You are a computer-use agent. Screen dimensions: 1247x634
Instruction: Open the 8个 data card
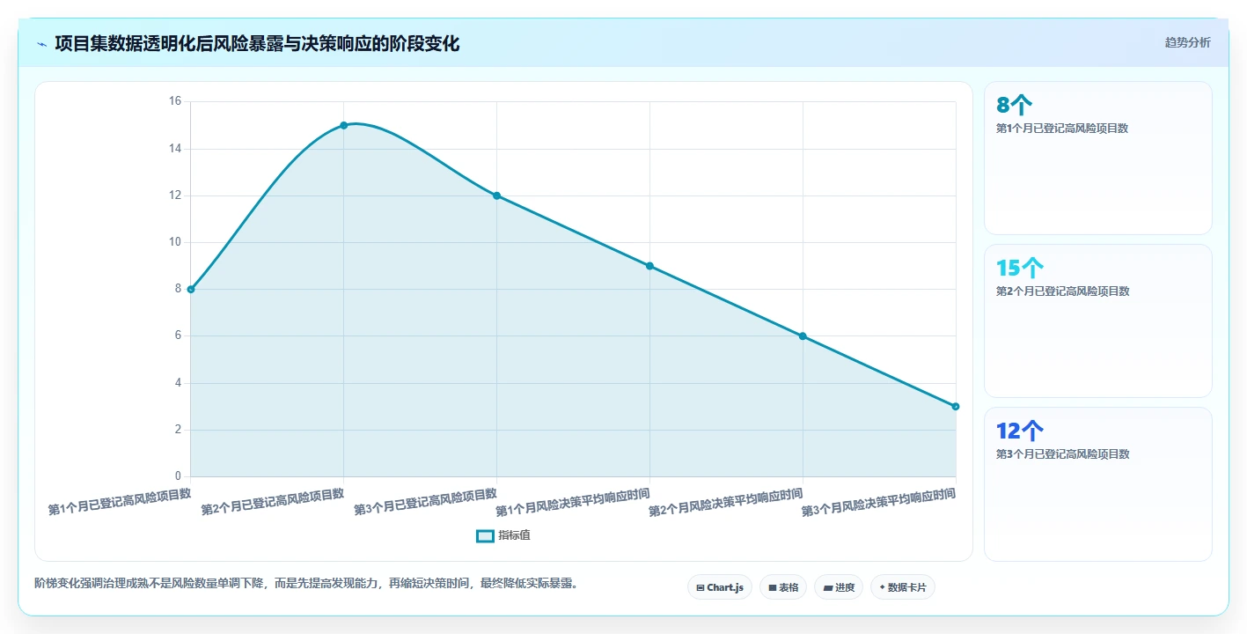1097,158
